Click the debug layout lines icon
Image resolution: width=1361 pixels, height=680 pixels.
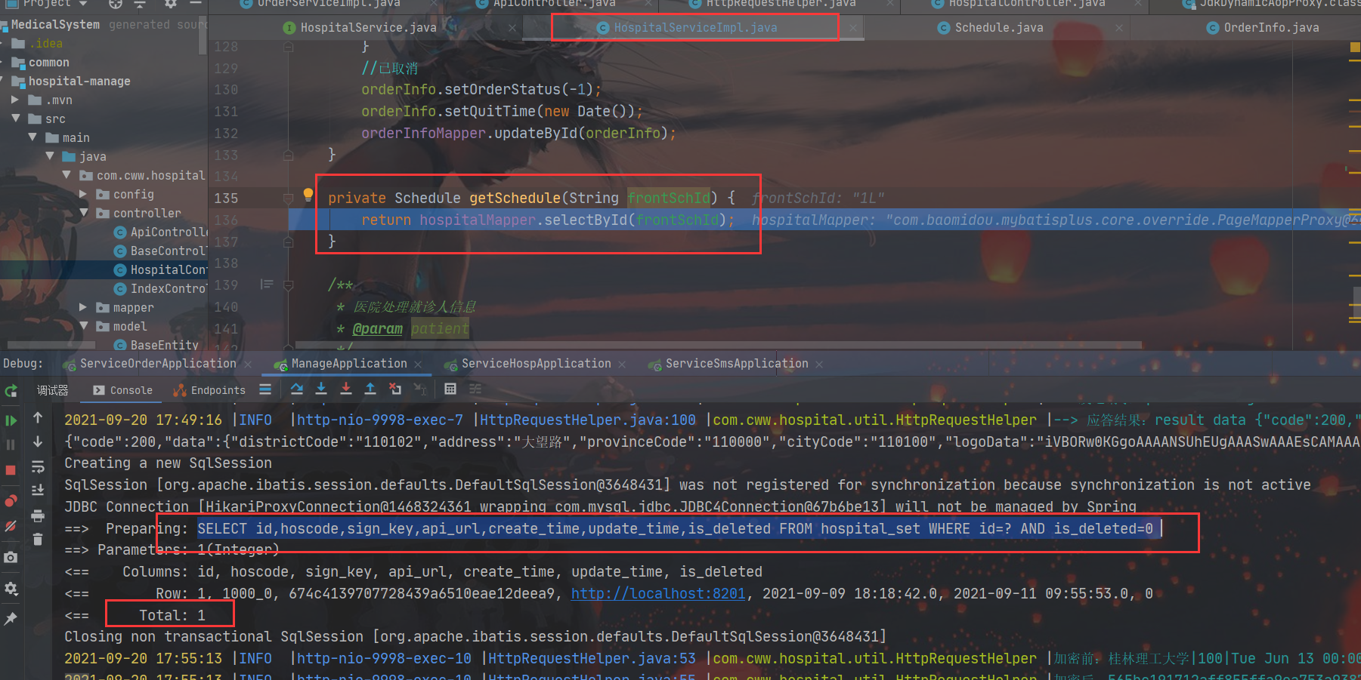pyautogui.click(x=265, y=389)
